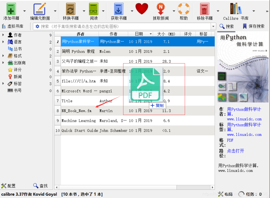
Task: Click Save search (保存搜索) bookmark button
Action: click(254, 26)
